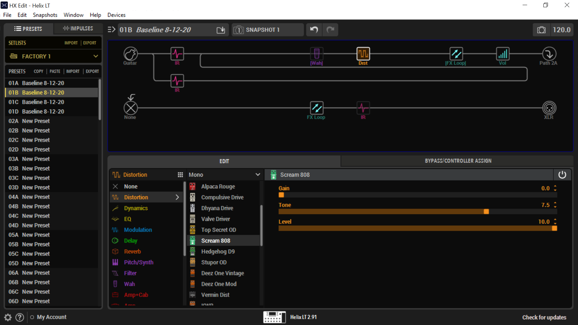Click the preset list scrollbar
Viewport: 578px width, 325px height.
[100, 100]
